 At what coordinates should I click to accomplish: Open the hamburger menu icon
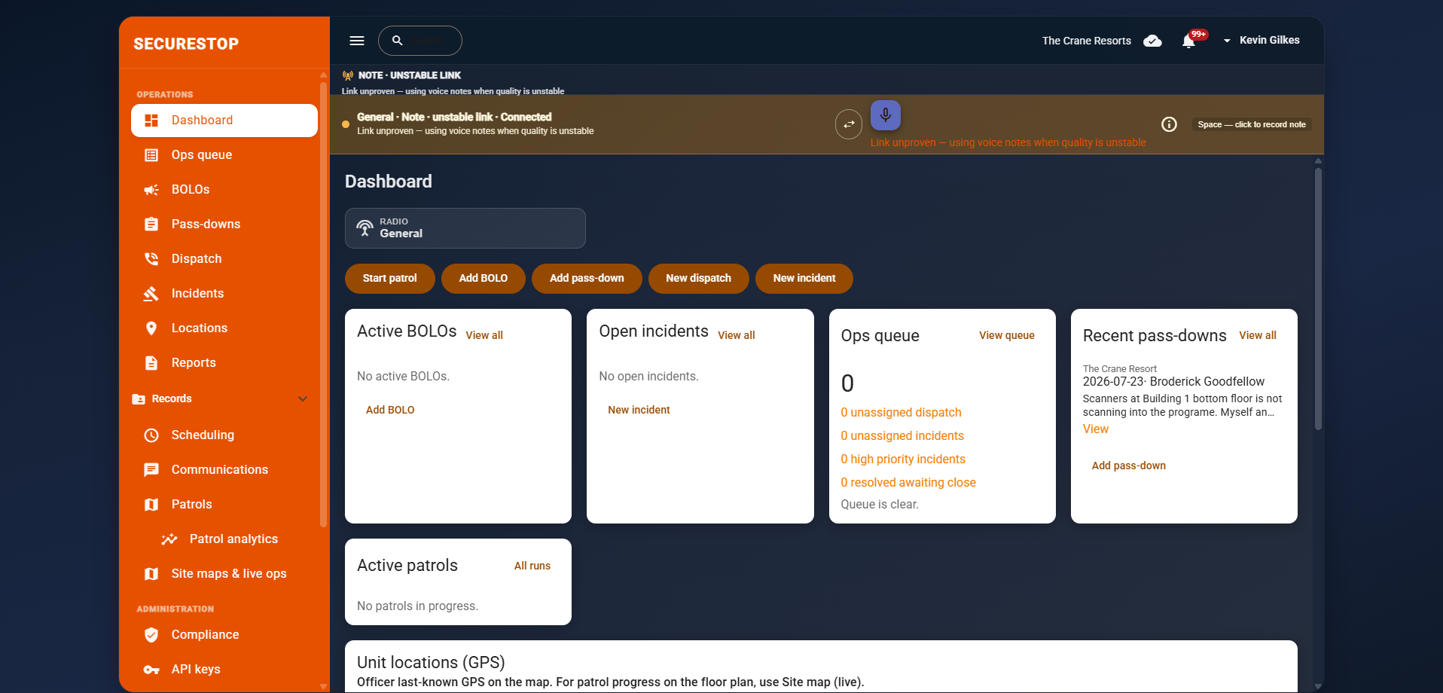357,41
